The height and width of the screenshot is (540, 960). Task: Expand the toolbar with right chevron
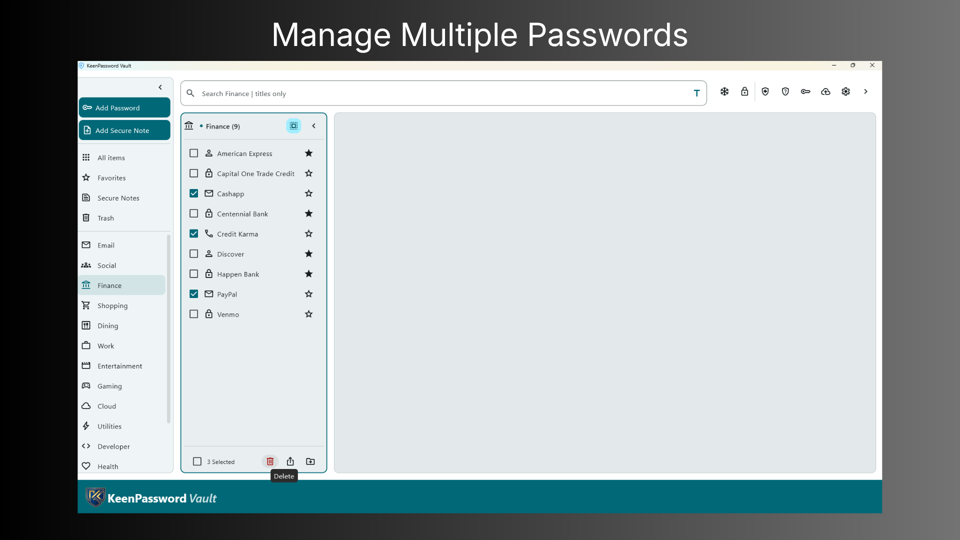tap(866, 91)
